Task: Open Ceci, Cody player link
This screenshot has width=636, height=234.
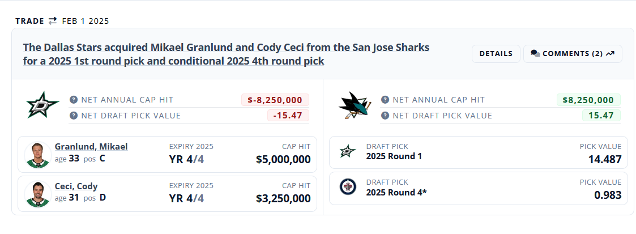Action: pyautogui.click(x=76, y=186)
